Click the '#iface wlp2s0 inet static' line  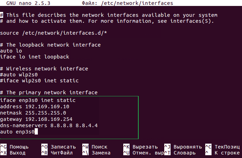(x=39, y=81)
